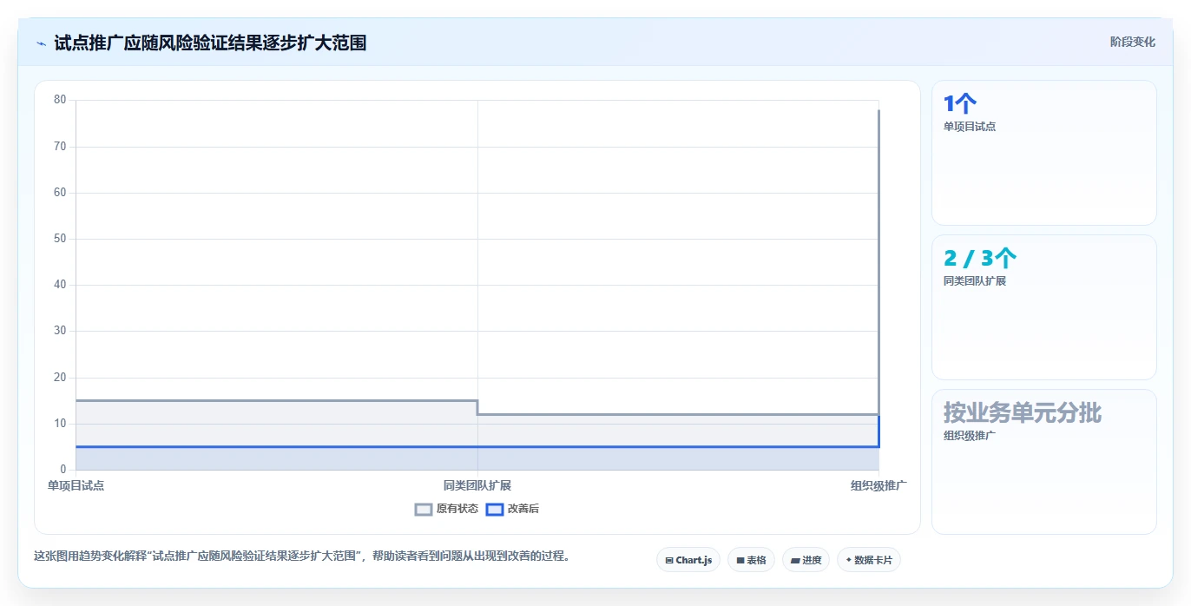
Task: Click the 阶段变化 label in header
Action: 1133,42
